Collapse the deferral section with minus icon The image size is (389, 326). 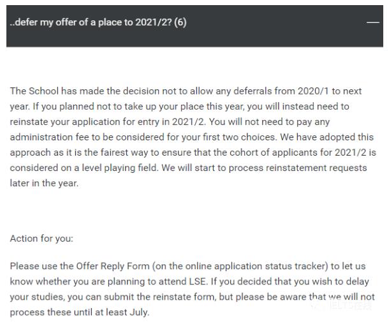[372, 22]
